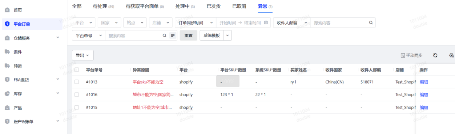Switch to the 处理中 tab
The width and height of the screenshot is (455, 134).
click(x=185, y=6)
